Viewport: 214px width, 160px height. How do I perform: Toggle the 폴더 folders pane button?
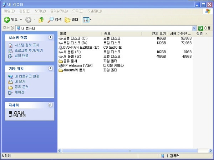click(71, 20)
